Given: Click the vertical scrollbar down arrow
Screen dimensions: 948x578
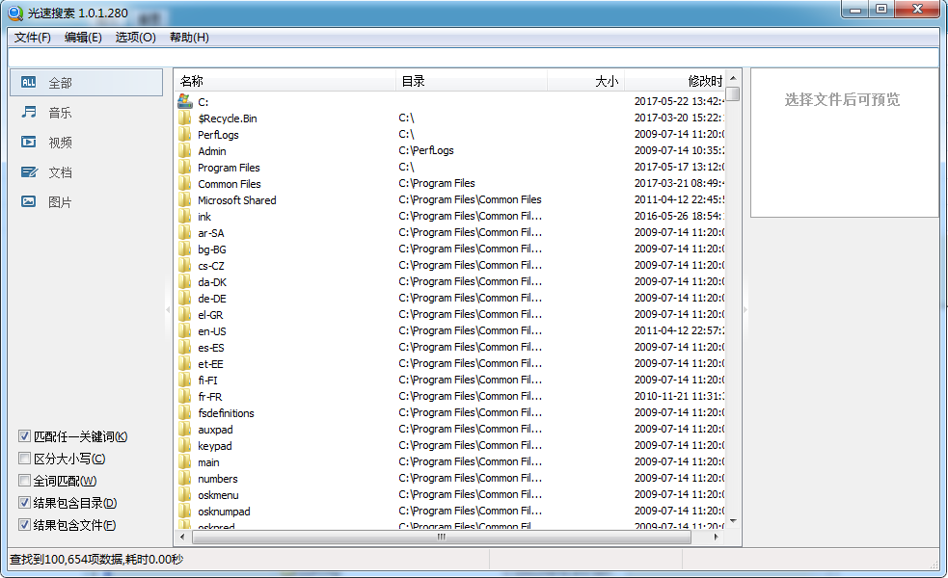Looking at the screenshot, I should click(733, 521).
